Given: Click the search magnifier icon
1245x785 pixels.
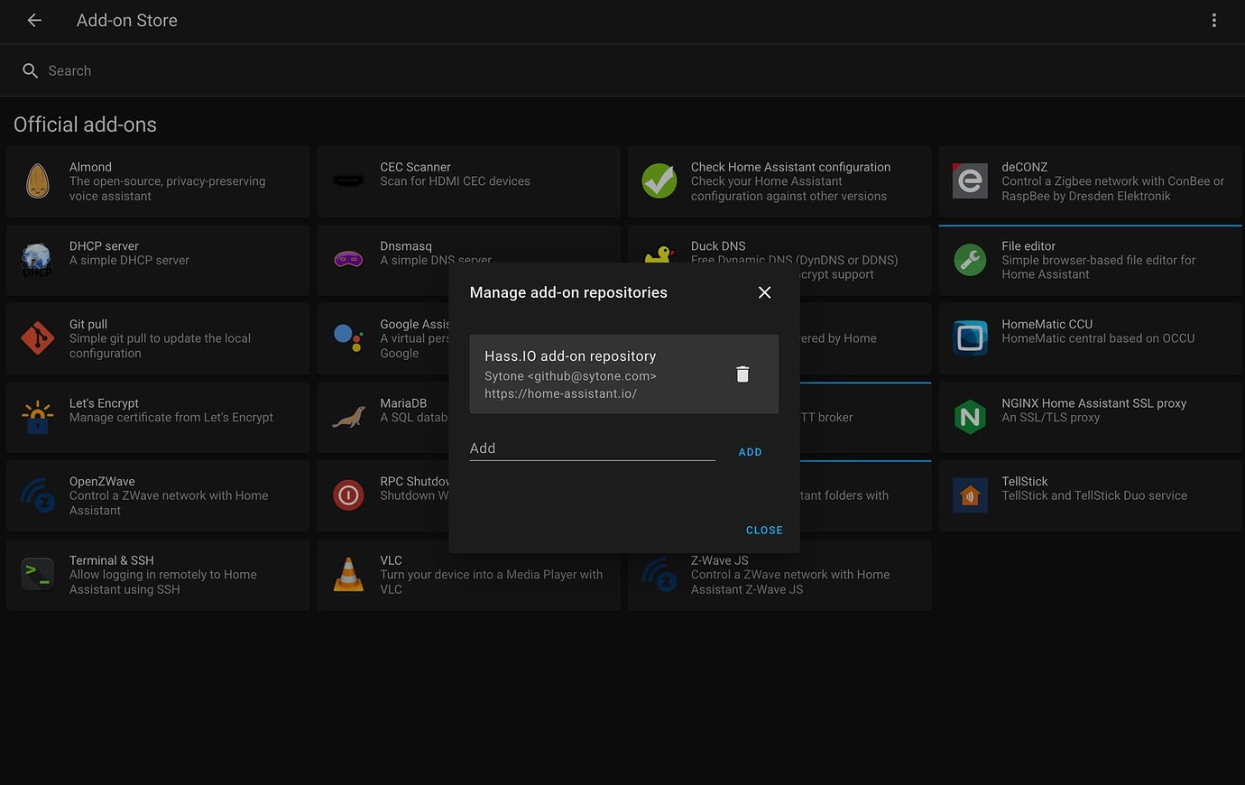Looking at the screenshot, I should click(x=30, y=70).
